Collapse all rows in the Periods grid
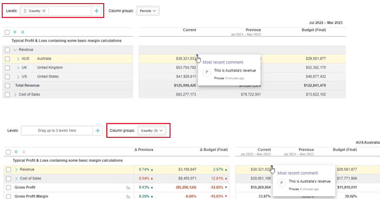 (23, 32)
